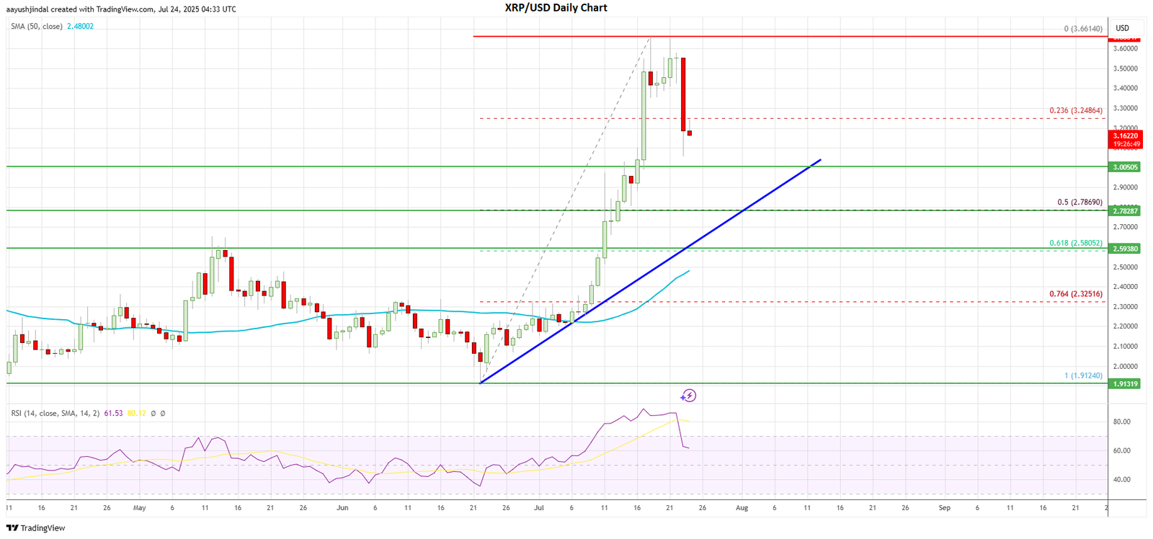
Task: Click the green 2.59380 price level tag
Action: 1126,249
